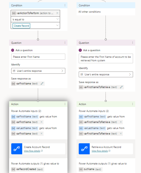Select the varRecordCreated output variable
The image size is (141, 173).
point(28,169)
